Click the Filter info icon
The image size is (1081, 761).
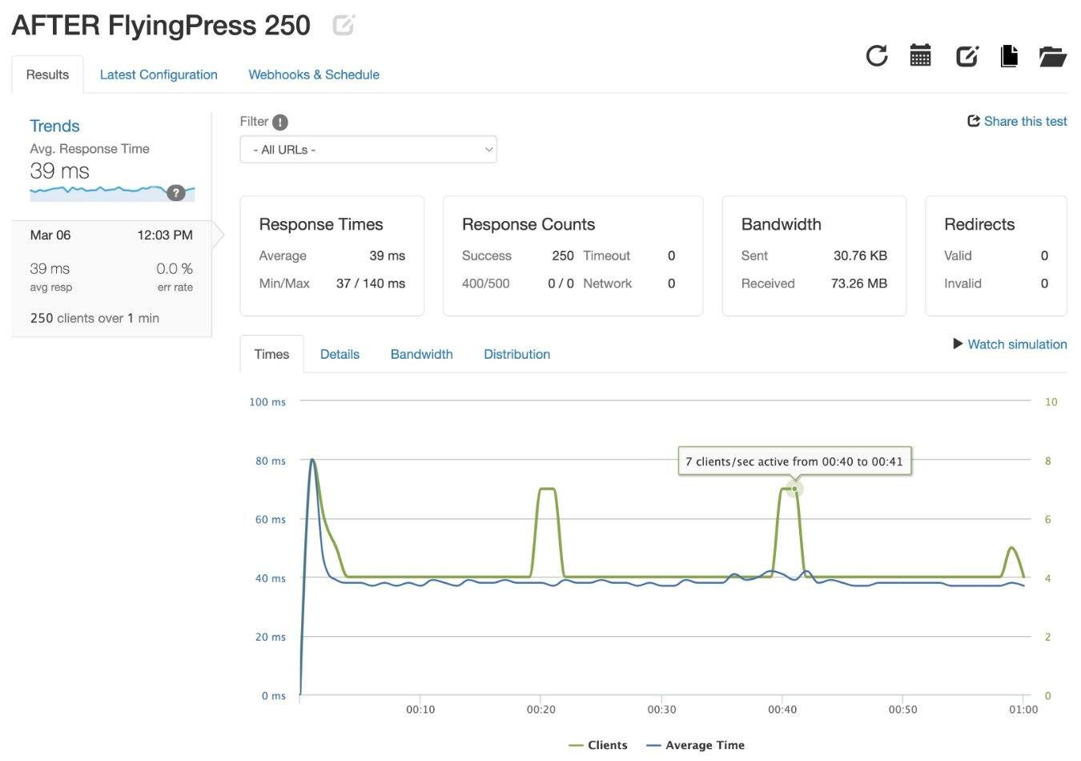pyautogui.click(x=279, y=122)
